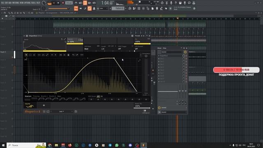Click the undo arrow in ShaperBox
The width and height of the screenshot is (263, 148).
tap(73, 55)
